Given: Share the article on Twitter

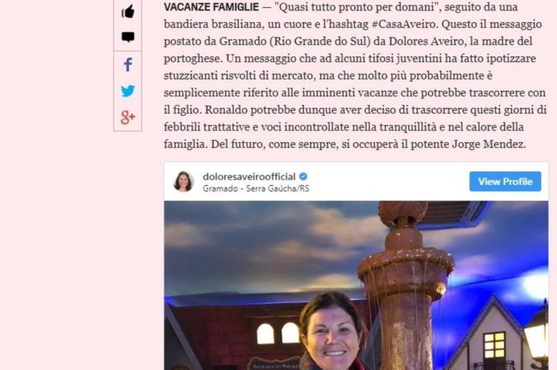Looking at the screenshot, I should click(128, 91).
